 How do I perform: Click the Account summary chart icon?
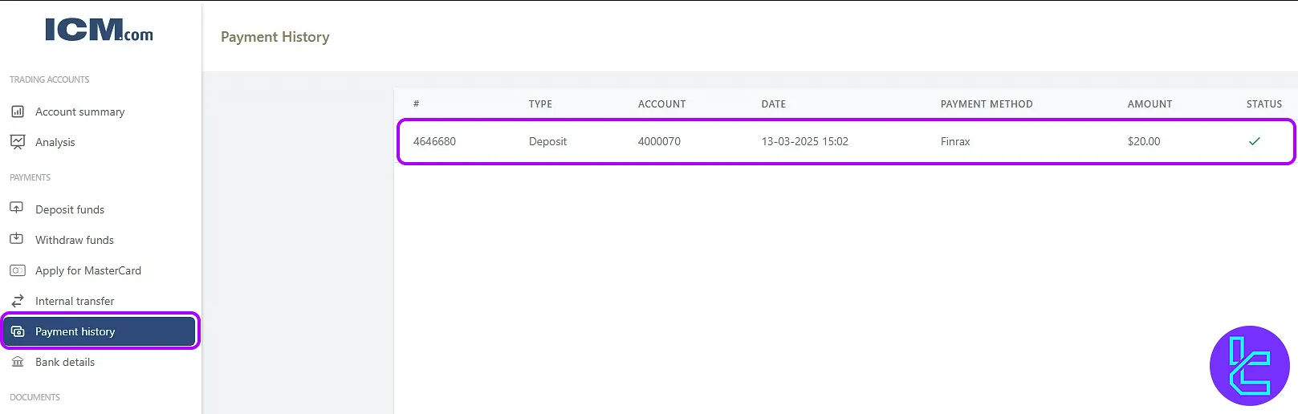pos(17,112)
